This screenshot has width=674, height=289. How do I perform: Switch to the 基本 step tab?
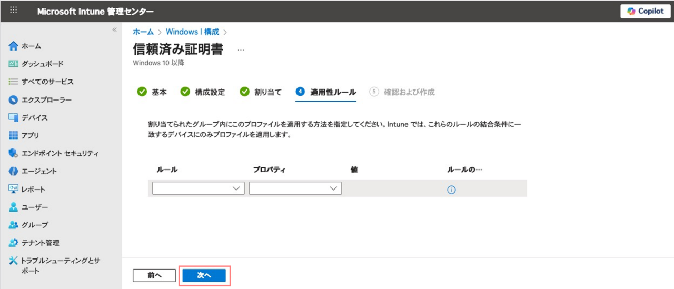pos(152,92)
